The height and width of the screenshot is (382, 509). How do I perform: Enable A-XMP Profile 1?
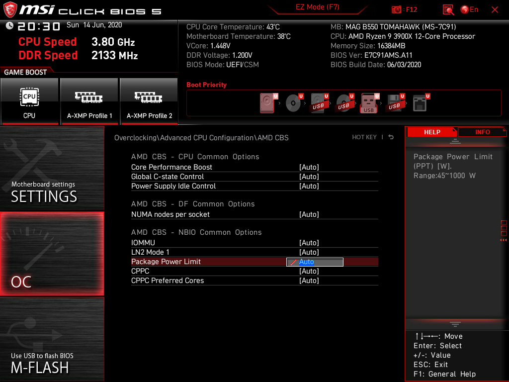click(89, 101)
